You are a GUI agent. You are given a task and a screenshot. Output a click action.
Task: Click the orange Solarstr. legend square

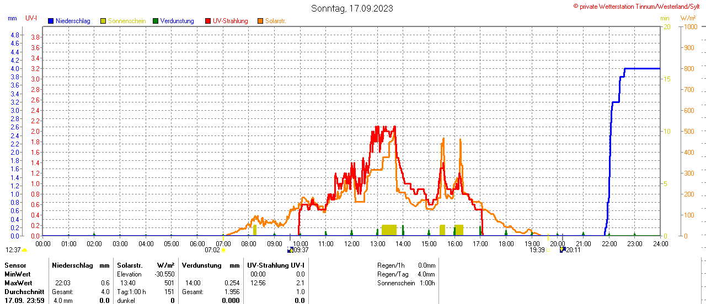tap(260, 21)
